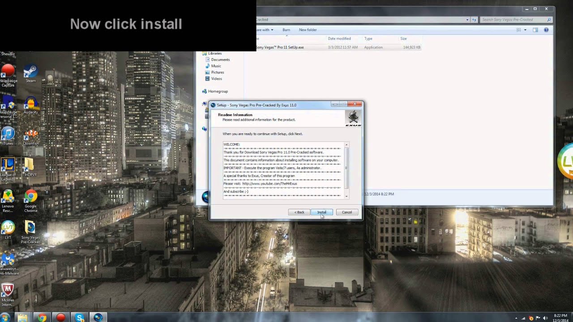
Task: Select the League of Legends desktop icon
Action: click(x=8, y=170)
